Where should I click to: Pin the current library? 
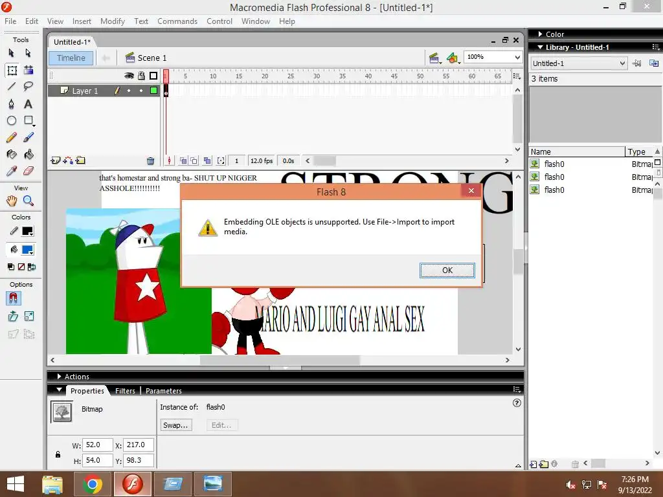(x=637, y=63)
